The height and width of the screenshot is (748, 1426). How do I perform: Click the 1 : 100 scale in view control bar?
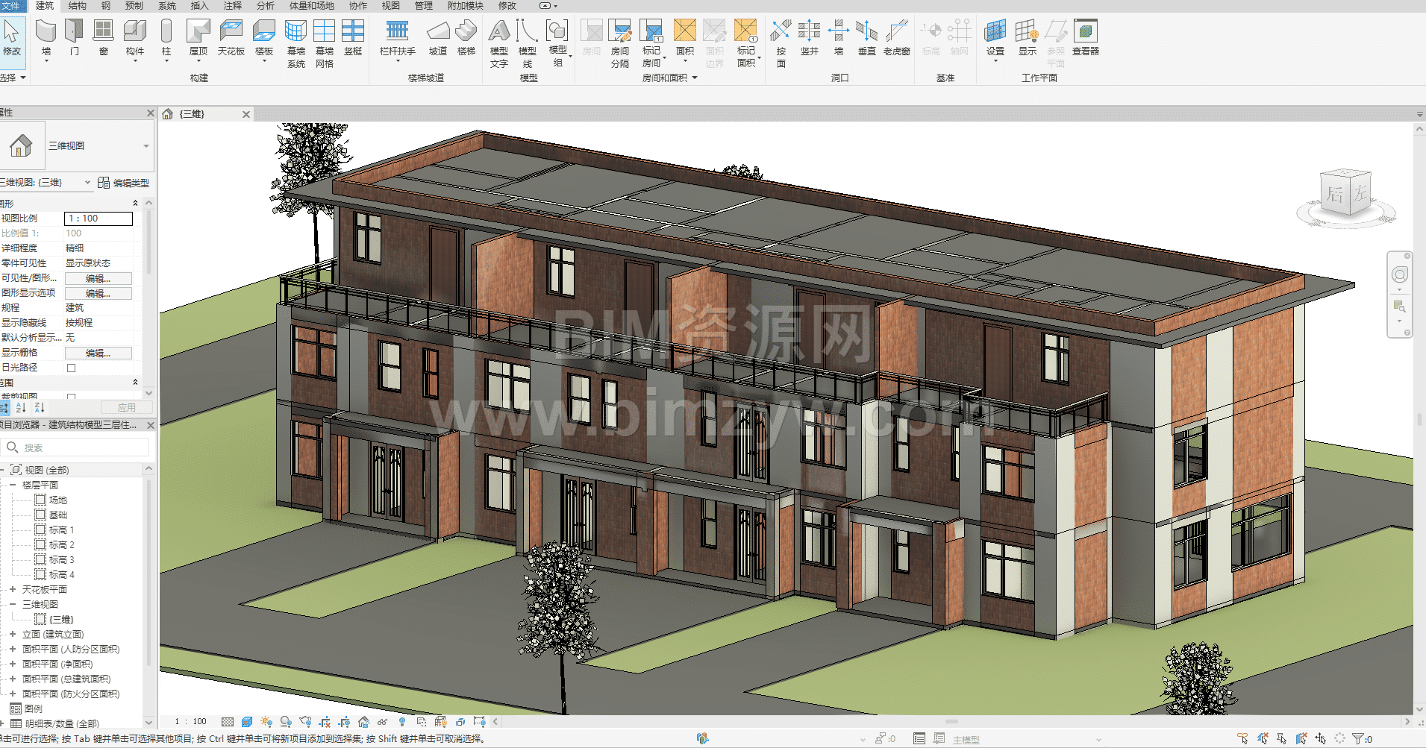[191, 722]
